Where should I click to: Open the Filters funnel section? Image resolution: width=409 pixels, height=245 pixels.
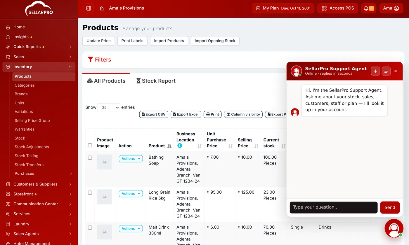(99, 60)
